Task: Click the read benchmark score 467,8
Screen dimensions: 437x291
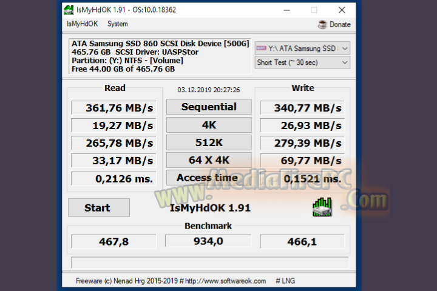Action: (x=113, y=241)
